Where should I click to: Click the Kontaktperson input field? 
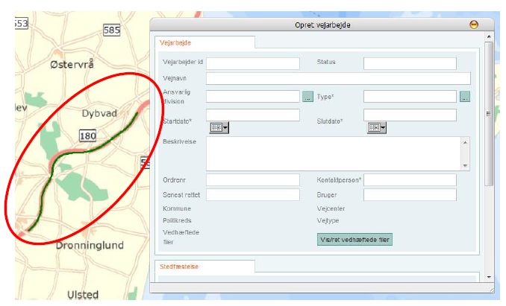[x=409, y=180]
